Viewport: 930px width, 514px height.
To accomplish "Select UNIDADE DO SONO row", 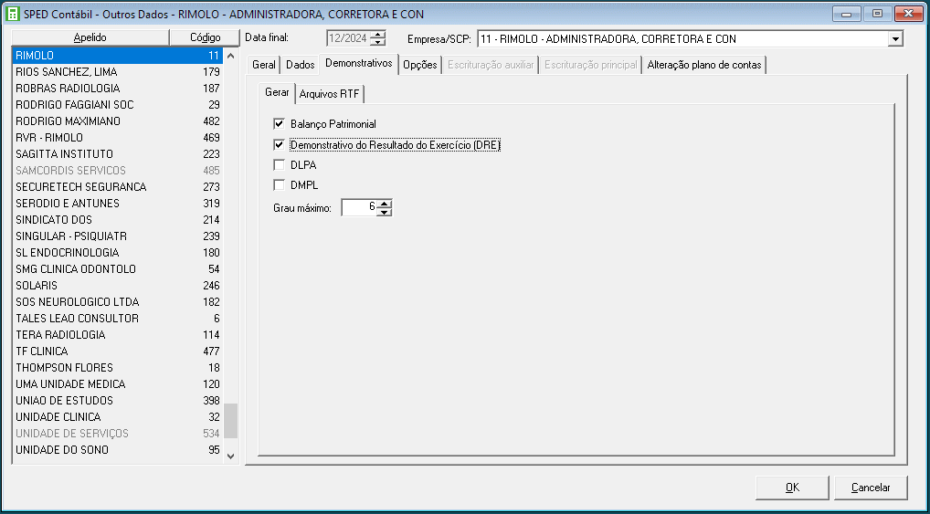I will pyautogui.click(x=118, y=450).
